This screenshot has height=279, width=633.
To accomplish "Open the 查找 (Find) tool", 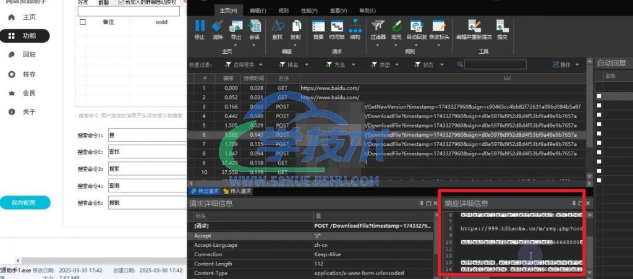I will 278,28.
